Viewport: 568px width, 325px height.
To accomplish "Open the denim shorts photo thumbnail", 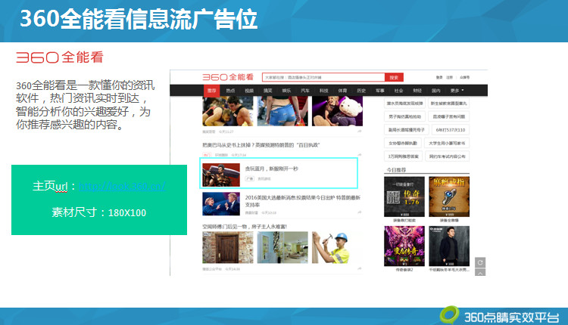I will tap(282, 111).
